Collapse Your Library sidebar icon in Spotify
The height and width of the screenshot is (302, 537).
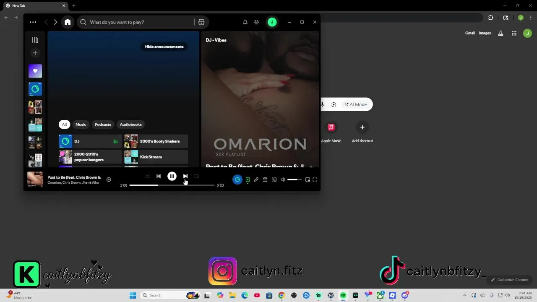click(35, 40)
